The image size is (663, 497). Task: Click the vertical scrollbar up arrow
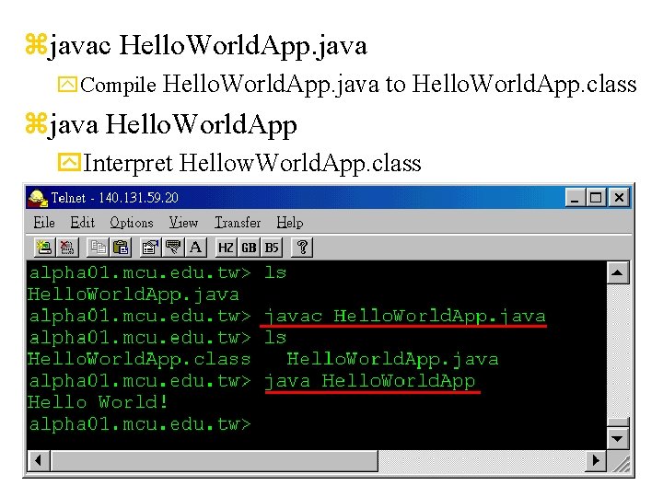pos(617,272)
